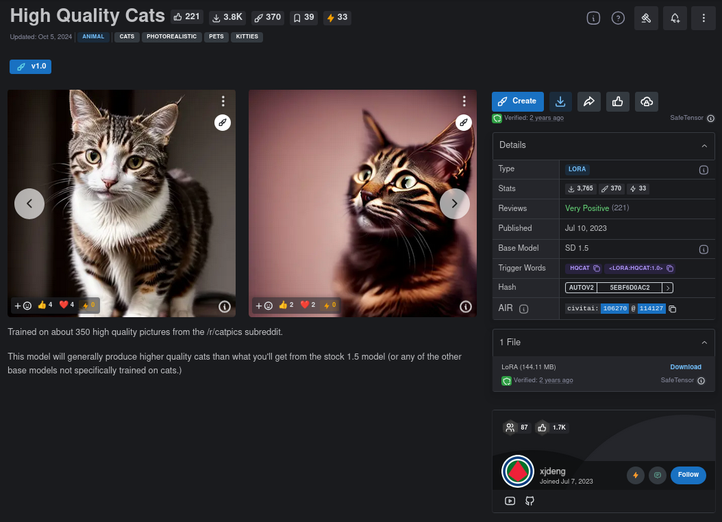Click the SafeTensor info icon below action buttons
The width and height of the screenshot is (722, 522).
point(710,119)
